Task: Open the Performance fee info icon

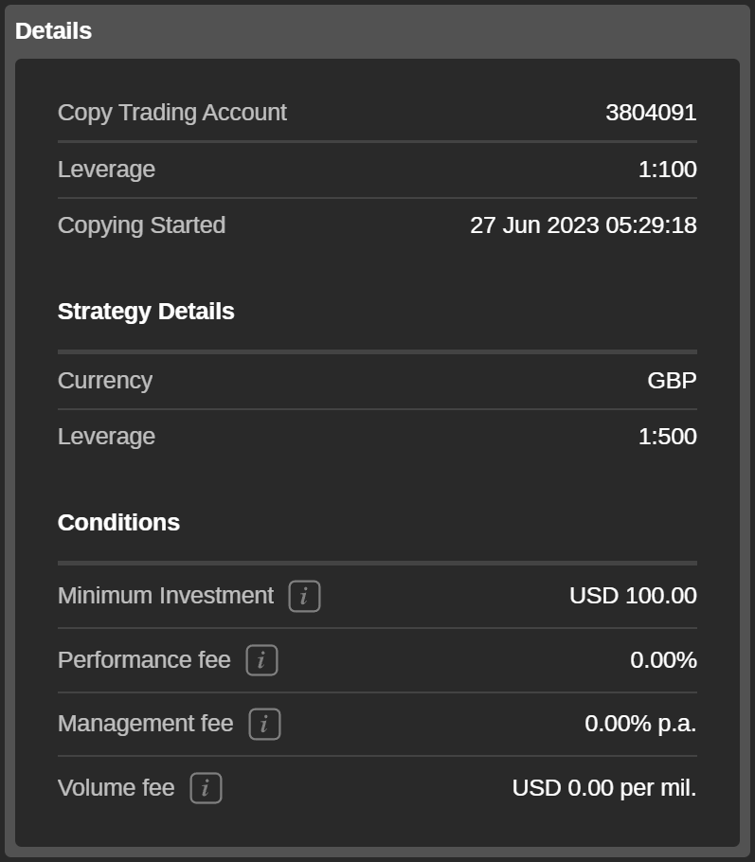Action: (261, 660)
